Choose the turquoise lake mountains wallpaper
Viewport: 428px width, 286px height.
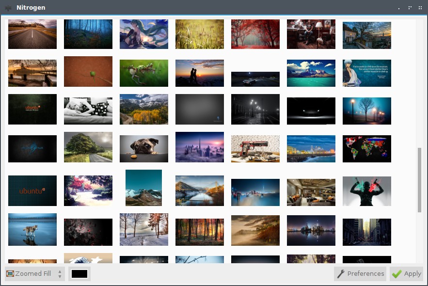[x=311, y=73]
